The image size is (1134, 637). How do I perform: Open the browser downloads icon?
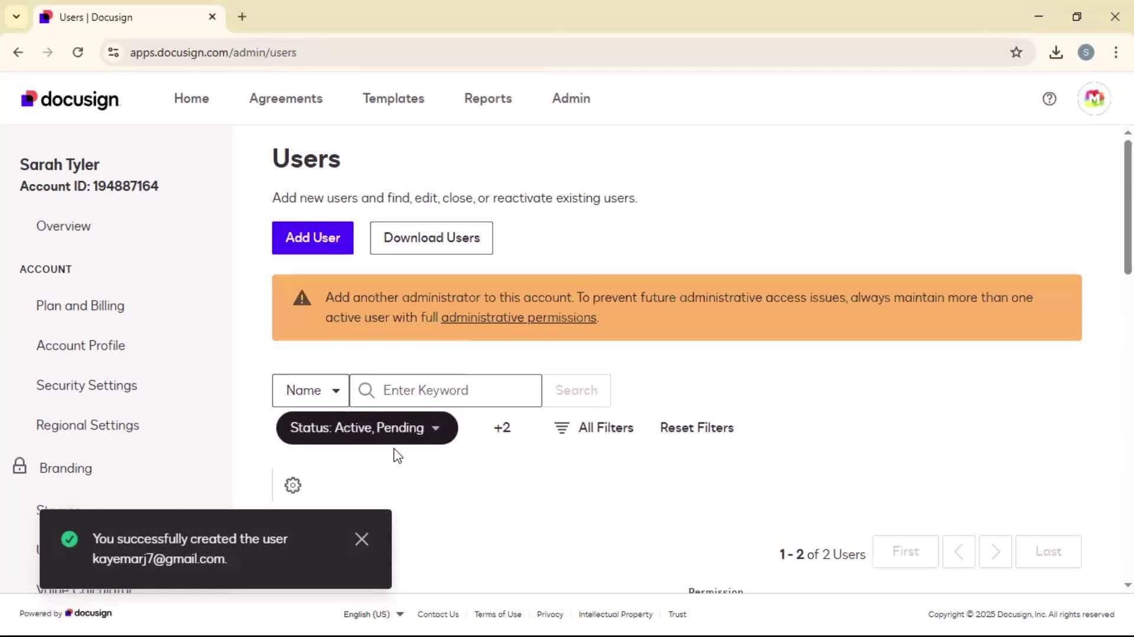coord(1056,52)
